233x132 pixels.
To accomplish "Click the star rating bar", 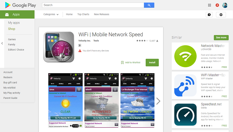I will pos(142,41).
